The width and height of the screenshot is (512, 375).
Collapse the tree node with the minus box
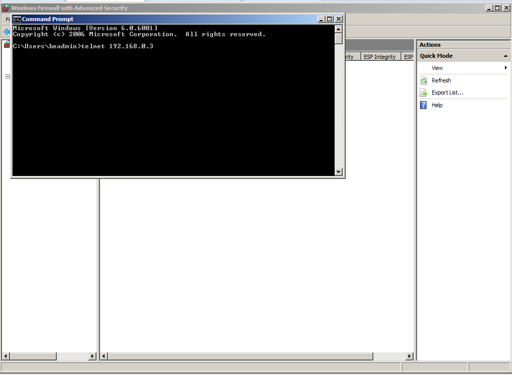click(8, 76)
